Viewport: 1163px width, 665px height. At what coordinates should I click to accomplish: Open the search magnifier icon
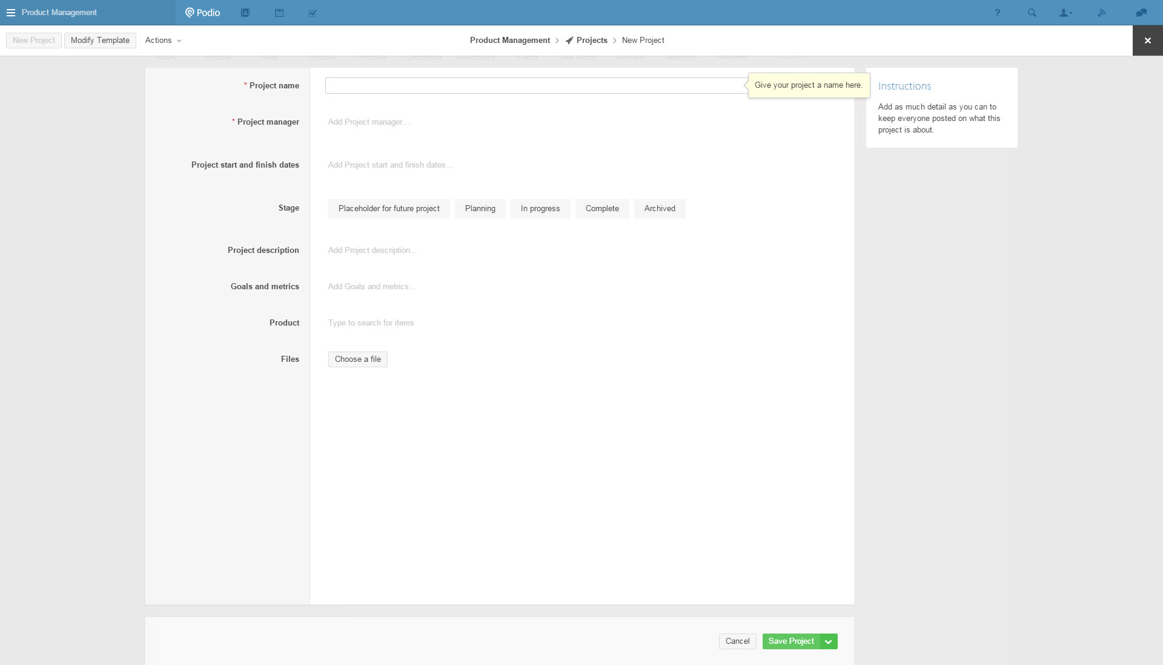tap(1032, 13)
